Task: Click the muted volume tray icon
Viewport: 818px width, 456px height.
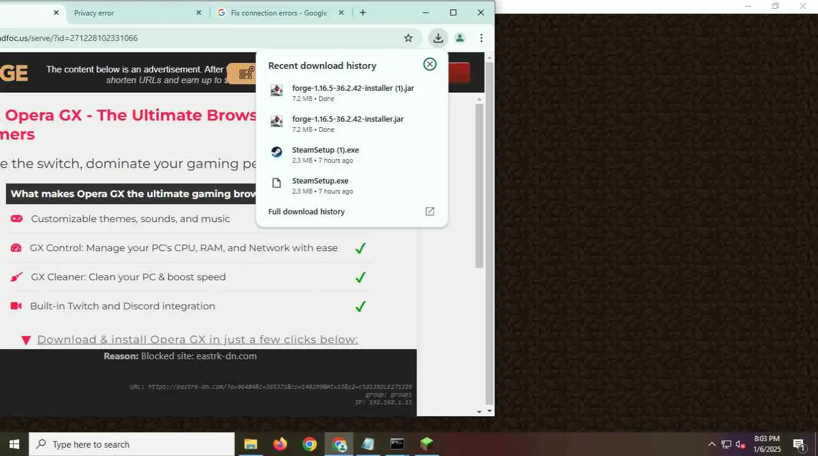Action: [741, 444]
